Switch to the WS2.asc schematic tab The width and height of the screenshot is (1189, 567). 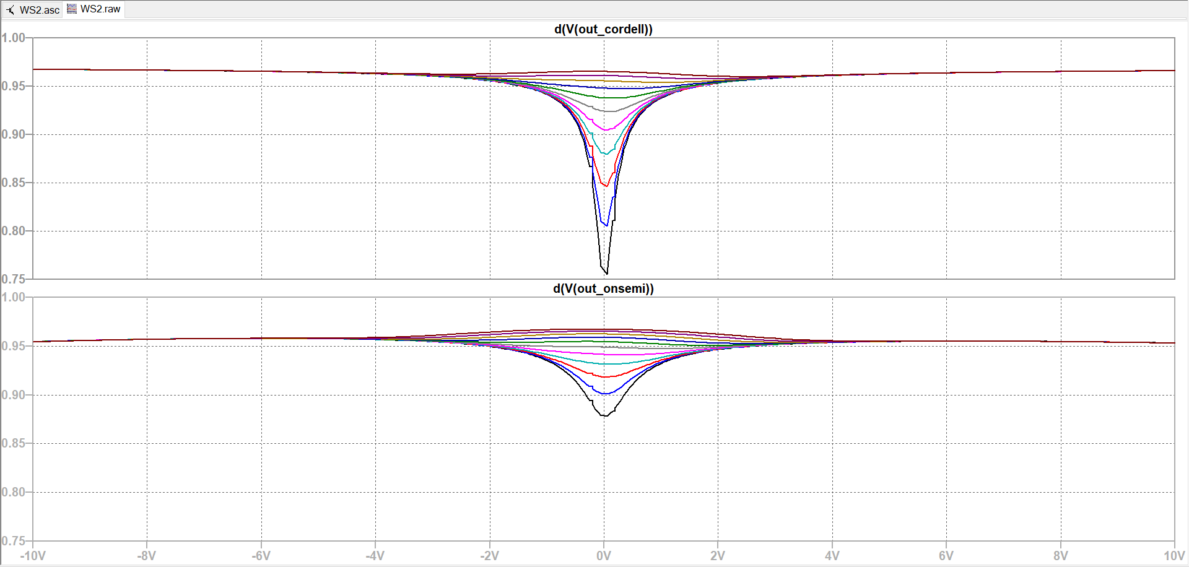coord(33,10)
